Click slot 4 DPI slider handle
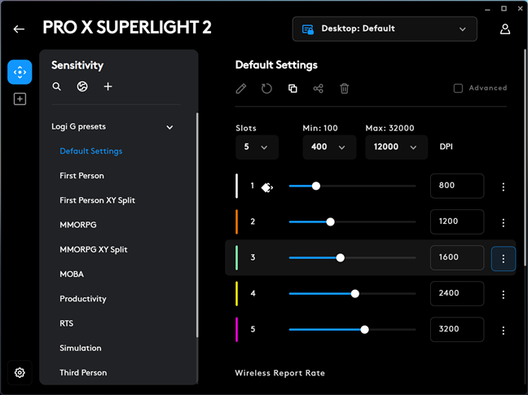This screenshot has height=395, width=528. [x=355, y=294]
